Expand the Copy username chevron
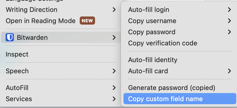This screenshot has width=237, height=108. click(229, 21)
